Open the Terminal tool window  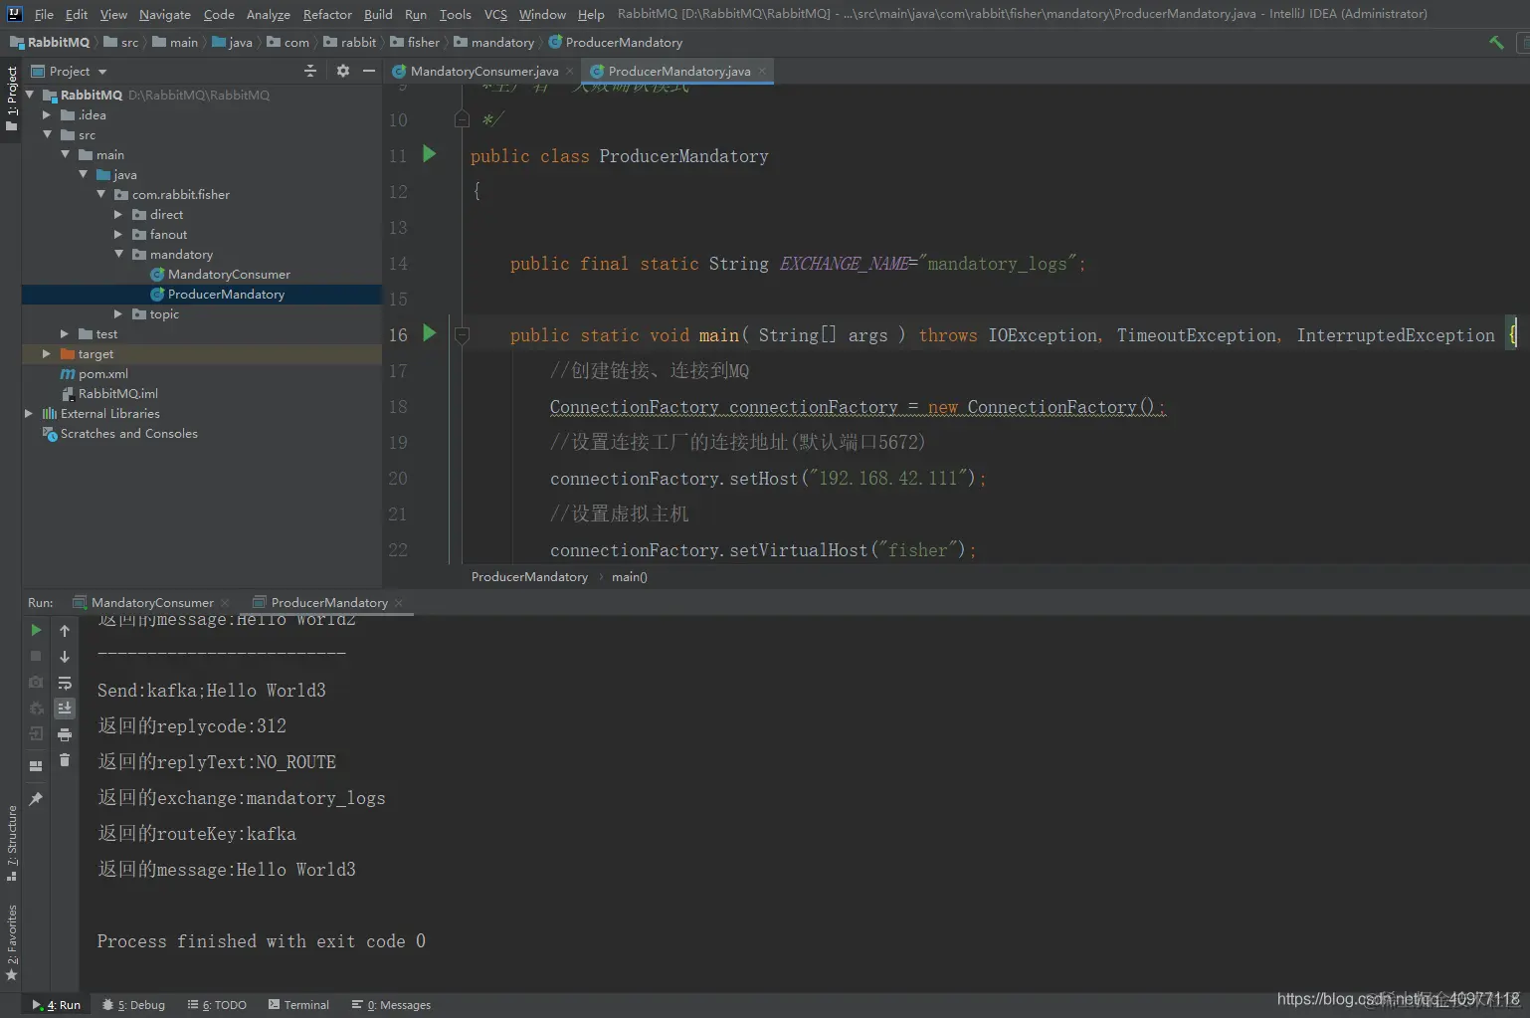pos(298,1005)
